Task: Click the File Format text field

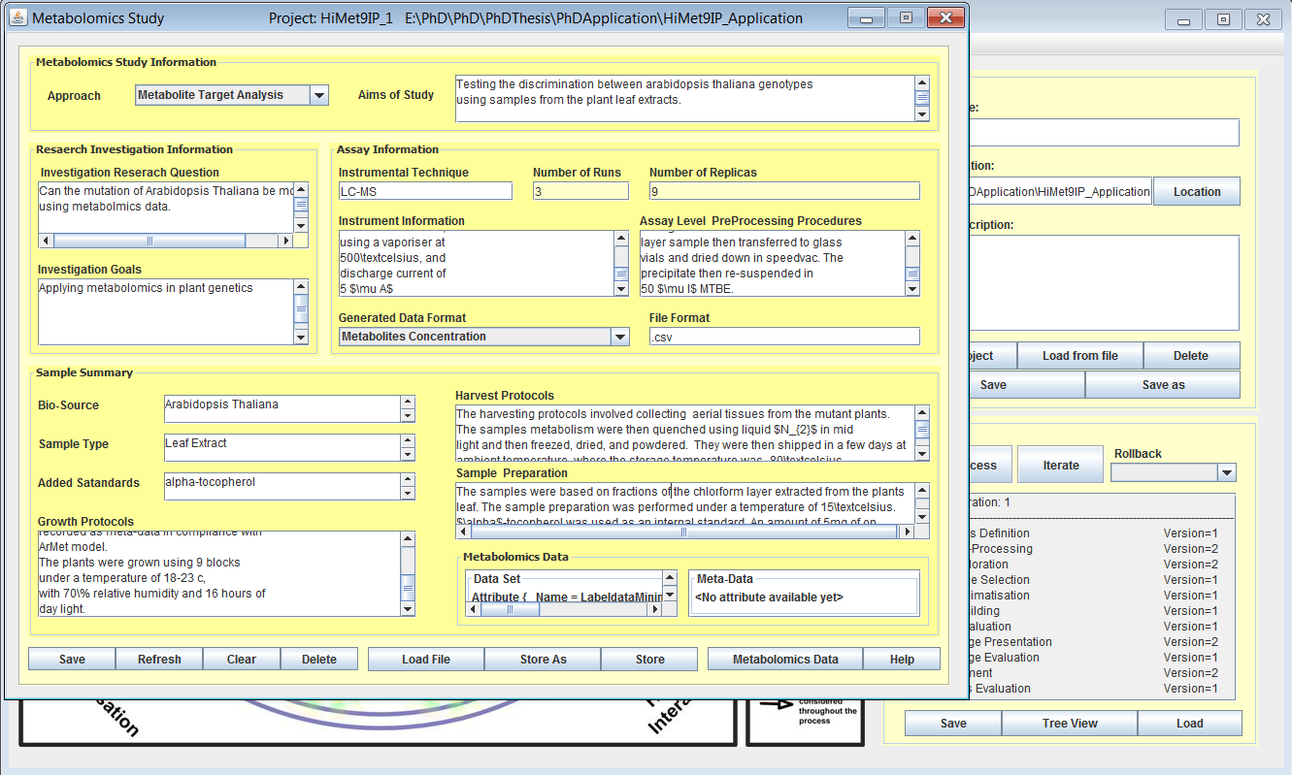Action: point(783,337)
